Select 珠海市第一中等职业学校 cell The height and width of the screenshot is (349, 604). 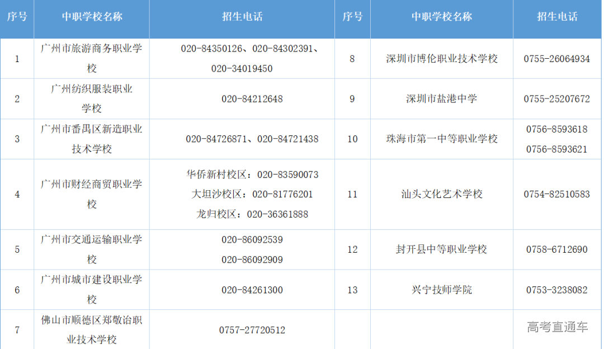pyautogui.click(x=441, y=139)
